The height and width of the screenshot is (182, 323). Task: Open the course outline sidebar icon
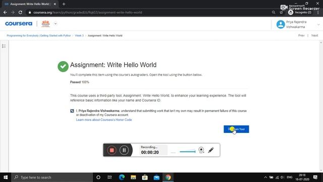pos(4,46)
